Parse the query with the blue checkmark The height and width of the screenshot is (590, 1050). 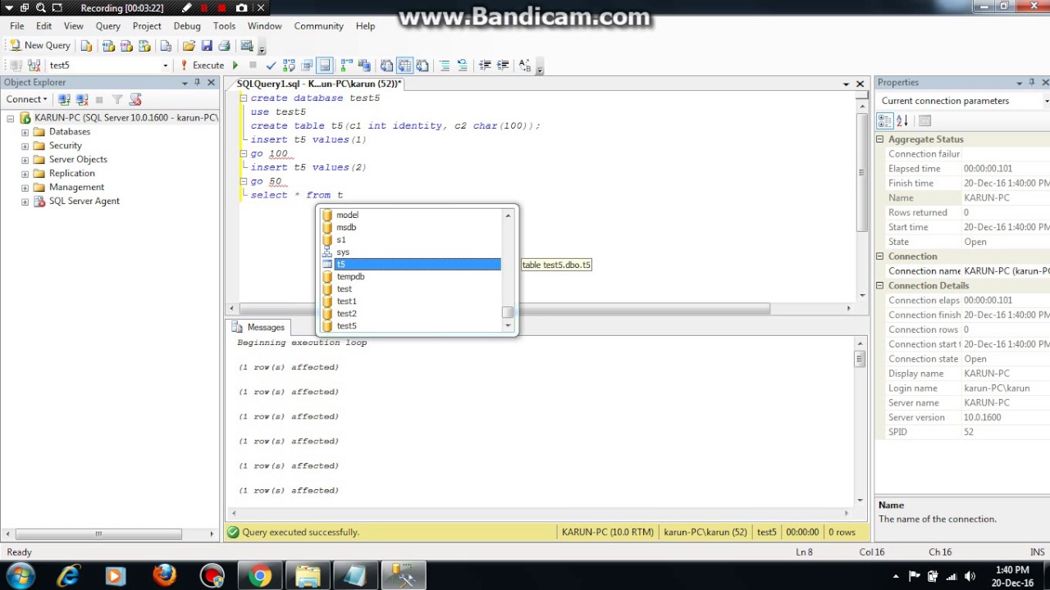[x=271, y=66]
